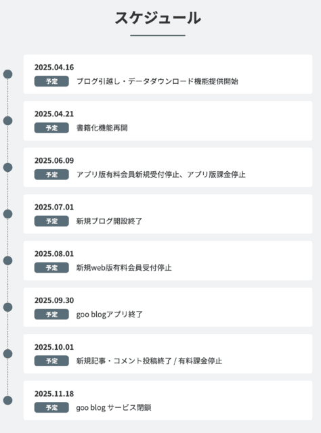Click the 予定 badge on the 2025.04.16 entry

pos(51,81)
